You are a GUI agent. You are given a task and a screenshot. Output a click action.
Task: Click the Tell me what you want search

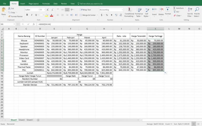pos(90,4)
